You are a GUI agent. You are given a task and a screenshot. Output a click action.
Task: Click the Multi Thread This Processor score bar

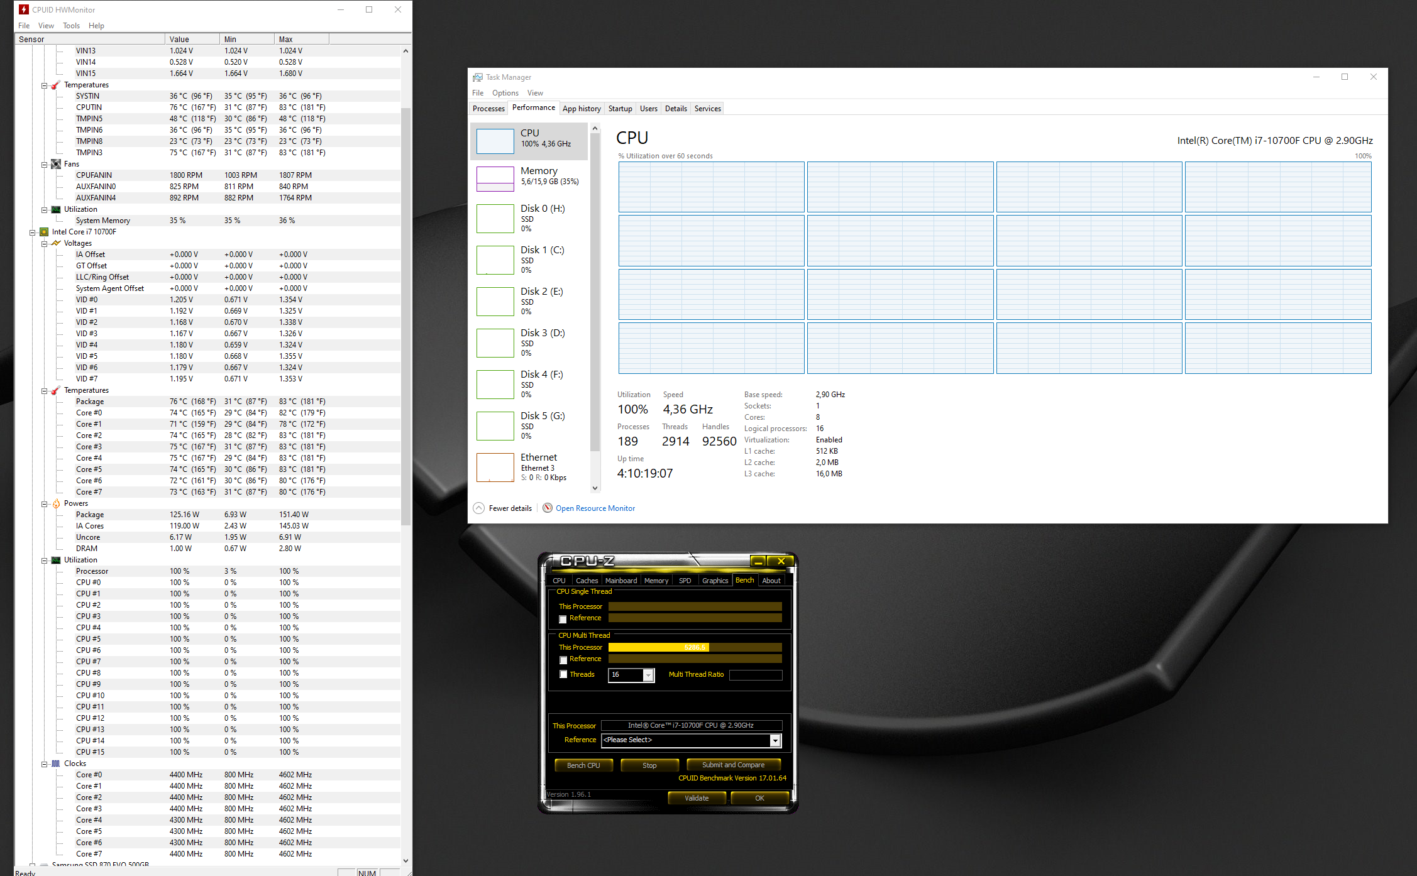pyautogui.click(x=695, y=647)
